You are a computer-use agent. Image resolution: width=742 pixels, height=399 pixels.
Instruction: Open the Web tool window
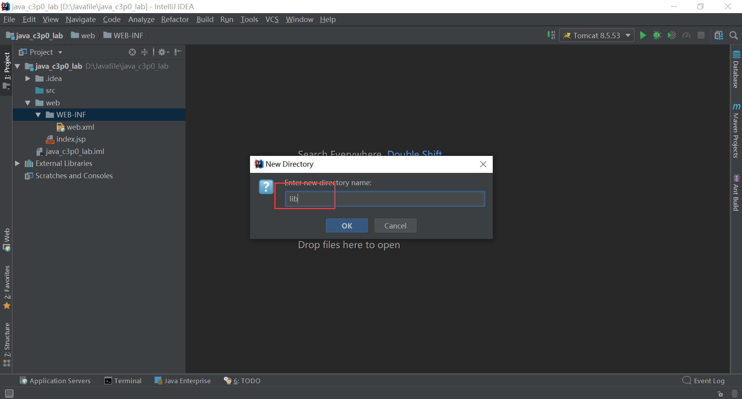click(7, 239)
